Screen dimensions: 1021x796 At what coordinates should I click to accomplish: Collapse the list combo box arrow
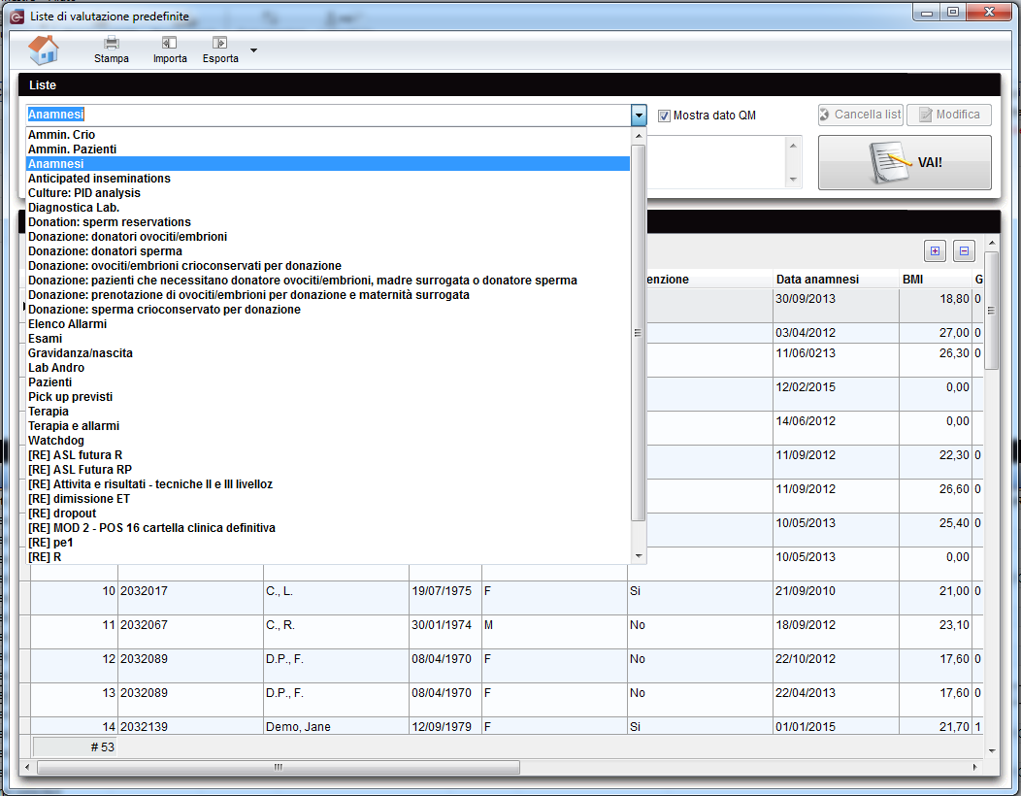coord(639,116)
